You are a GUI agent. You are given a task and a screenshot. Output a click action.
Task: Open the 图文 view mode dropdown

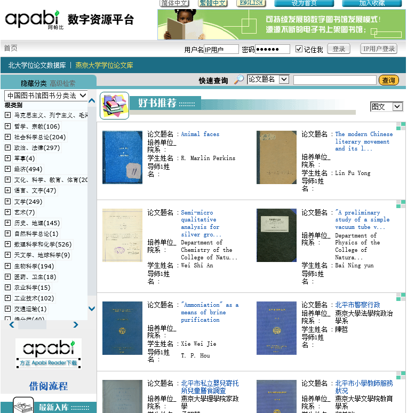[x=387, y=106]
